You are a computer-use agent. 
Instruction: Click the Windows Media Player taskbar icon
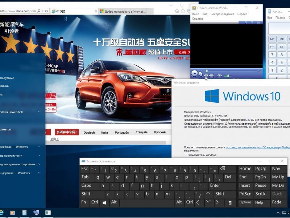pyautogui.click(x=13, y=213)
